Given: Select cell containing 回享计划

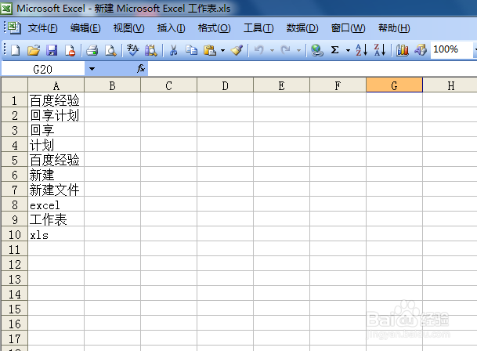Looking at the screenshot, I should point(56,114).
